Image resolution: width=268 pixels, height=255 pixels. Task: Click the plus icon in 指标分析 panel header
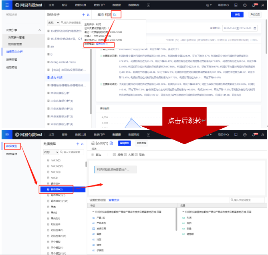click(x=83, y=15)
